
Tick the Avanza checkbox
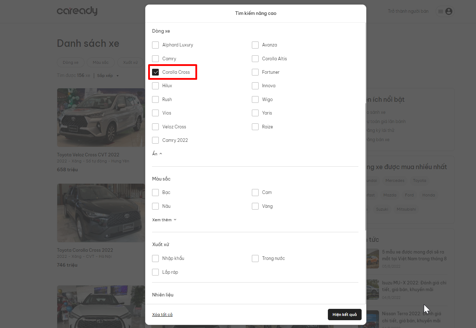pyautogui.click(x=255, y=45)
